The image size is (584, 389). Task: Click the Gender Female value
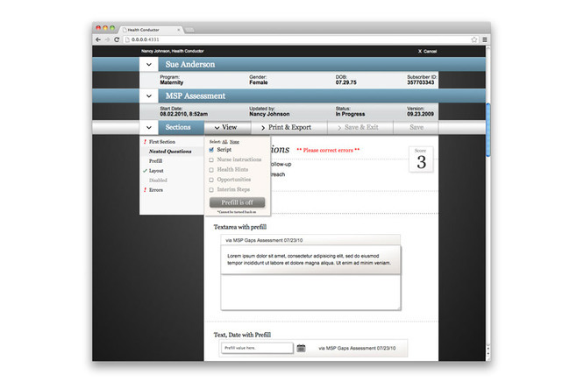pos(259,82)
